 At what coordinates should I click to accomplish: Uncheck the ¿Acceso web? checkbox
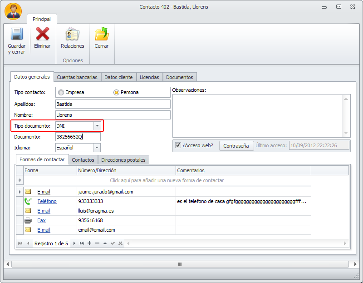click(x=178, y=145)
